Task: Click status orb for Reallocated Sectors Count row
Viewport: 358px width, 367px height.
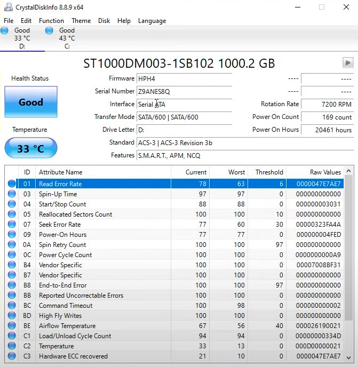Action: click(x=12, y=214)
